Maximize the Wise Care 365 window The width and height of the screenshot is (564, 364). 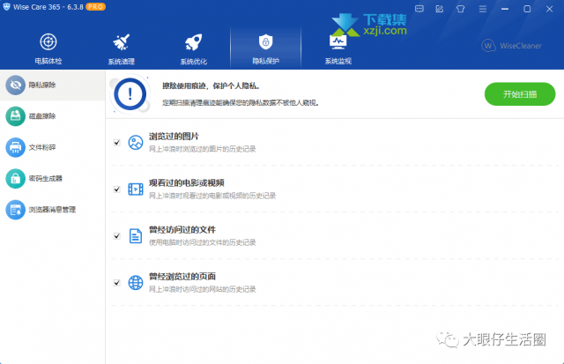click(527, 9)
